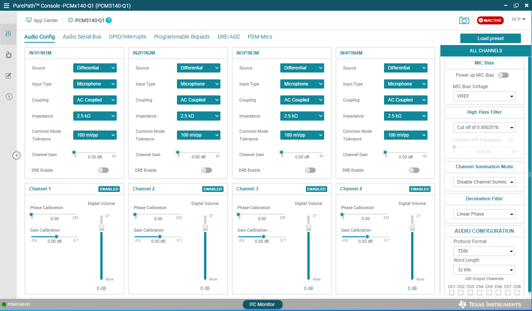
Task: Open the hamburger menu in title bar
Action: pyautogui.click(x=6, y=5)
